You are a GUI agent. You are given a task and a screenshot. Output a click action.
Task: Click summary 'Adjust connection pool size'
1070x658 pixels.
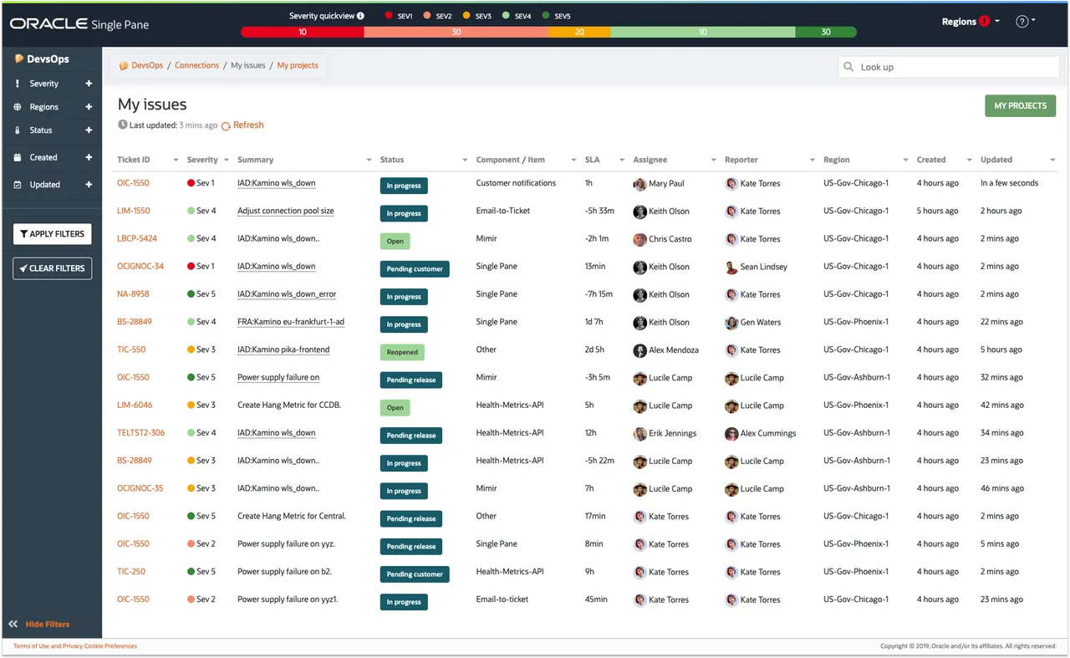(286, 211)
